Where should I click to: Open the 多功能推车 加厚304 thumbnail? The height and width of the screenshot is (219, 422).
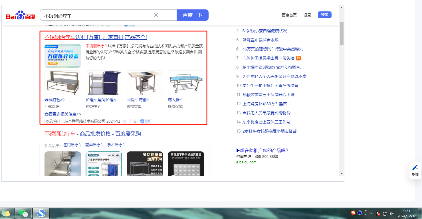pos(145,164)
